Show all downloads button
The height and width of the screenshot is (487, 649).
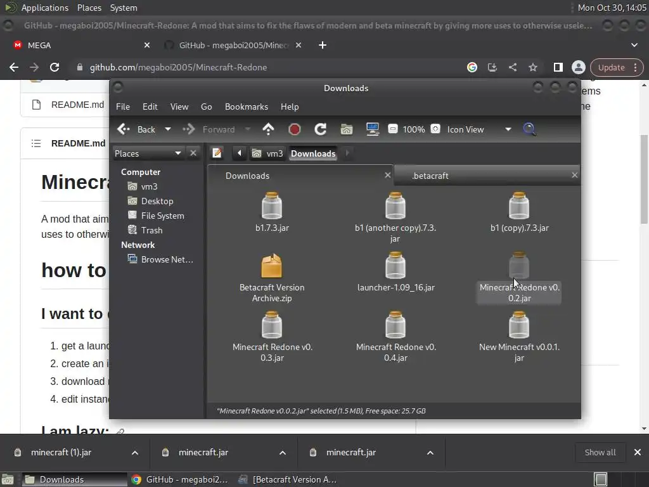pos(600,452)
